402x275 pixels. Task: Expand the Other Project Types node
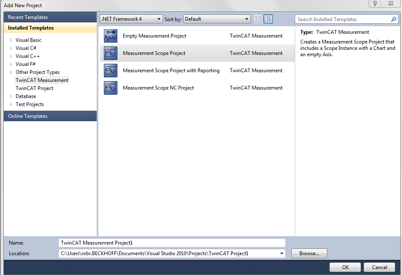11,72
